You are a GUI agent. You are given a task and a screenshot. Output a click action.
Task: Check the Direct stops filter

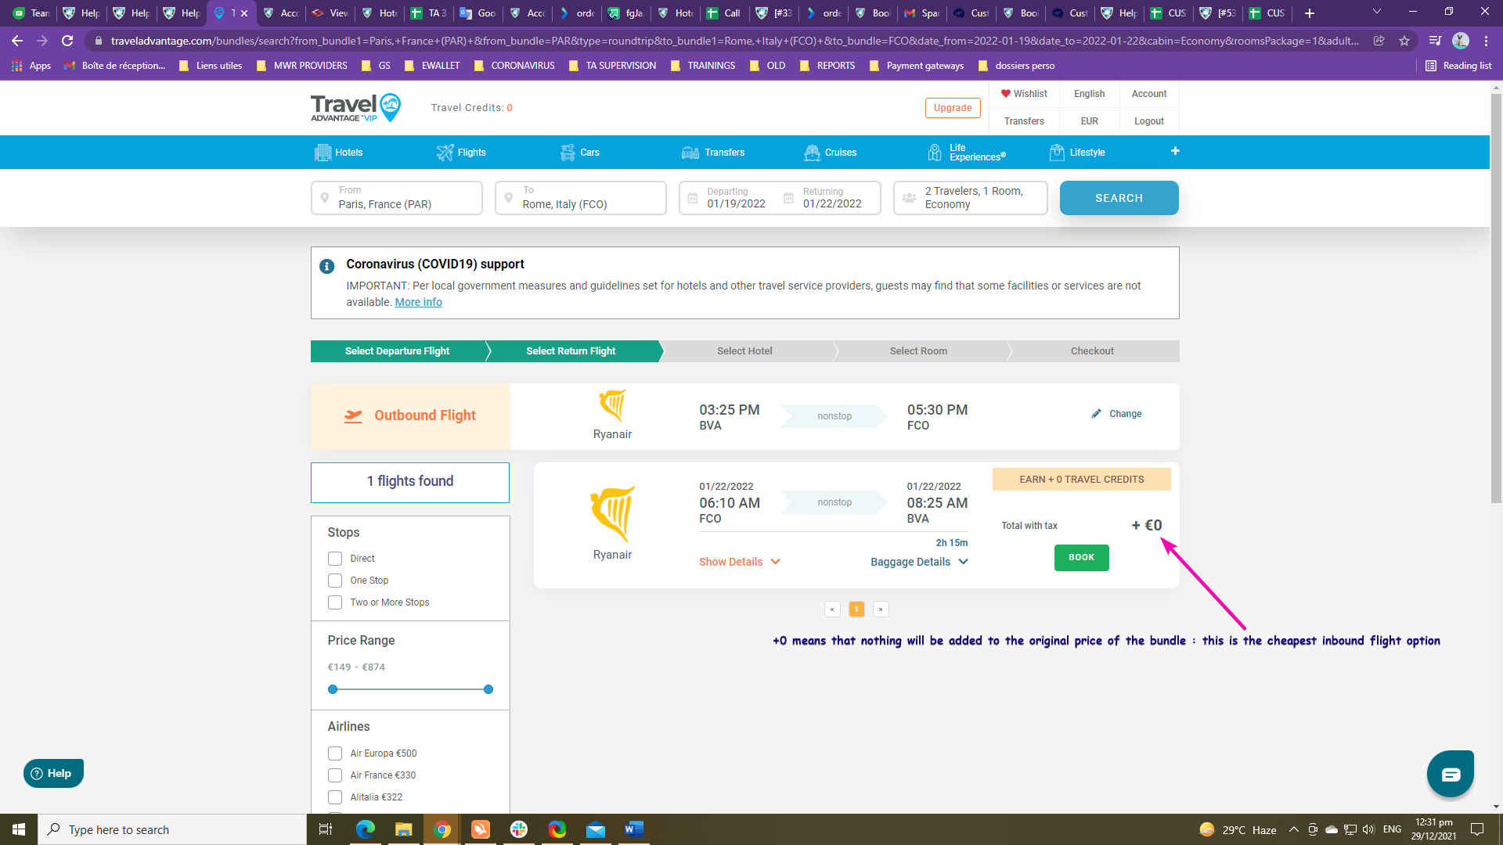point(335,559)
